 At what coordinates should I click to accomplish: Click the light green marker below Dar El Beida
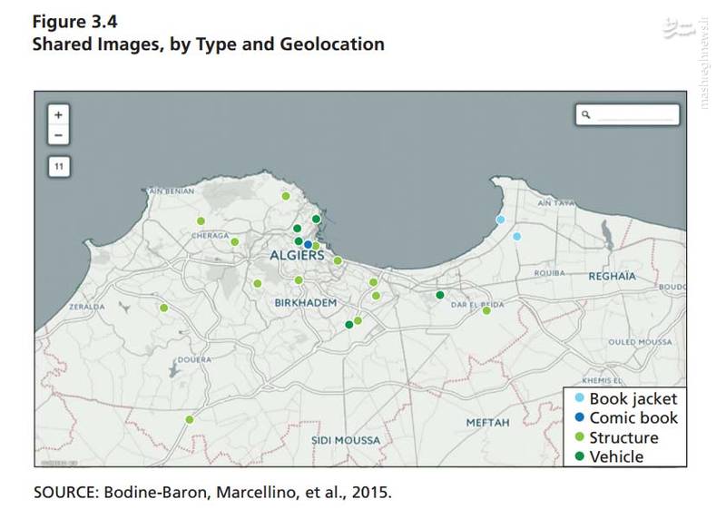click(x=486, y=310)
